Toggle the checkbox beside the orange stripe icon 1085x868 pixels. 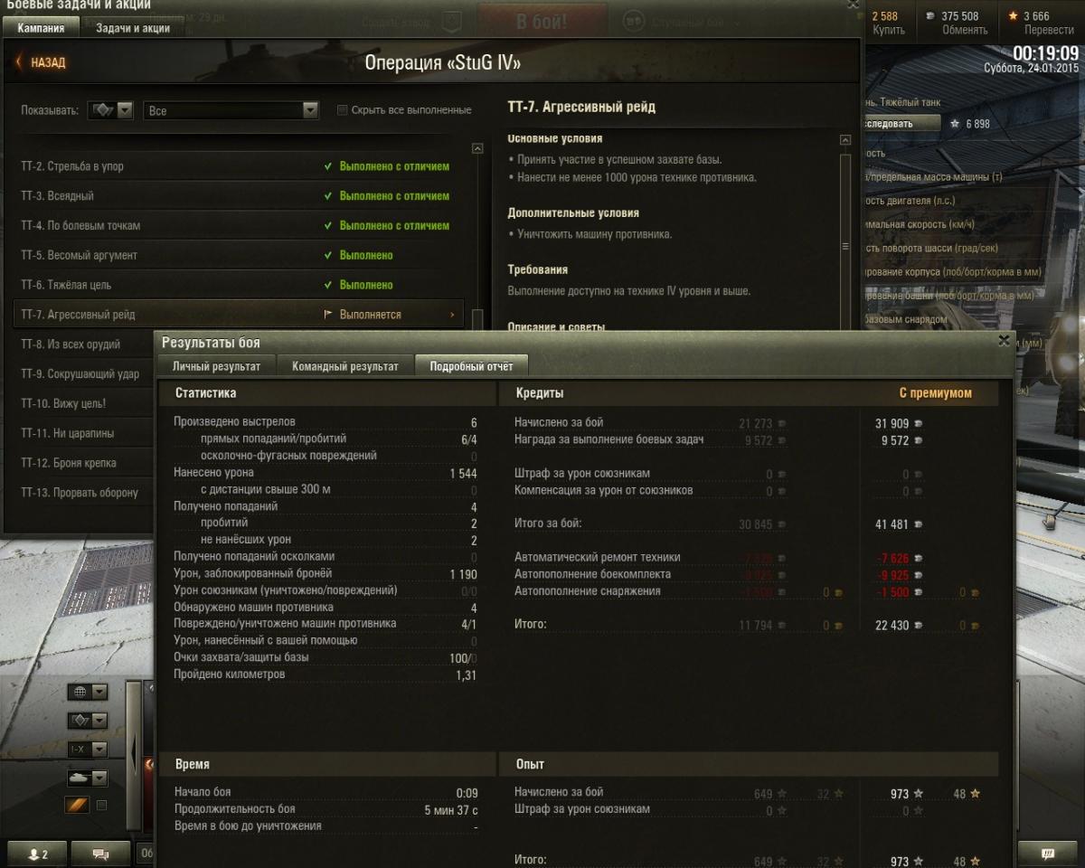pos(101,805)
